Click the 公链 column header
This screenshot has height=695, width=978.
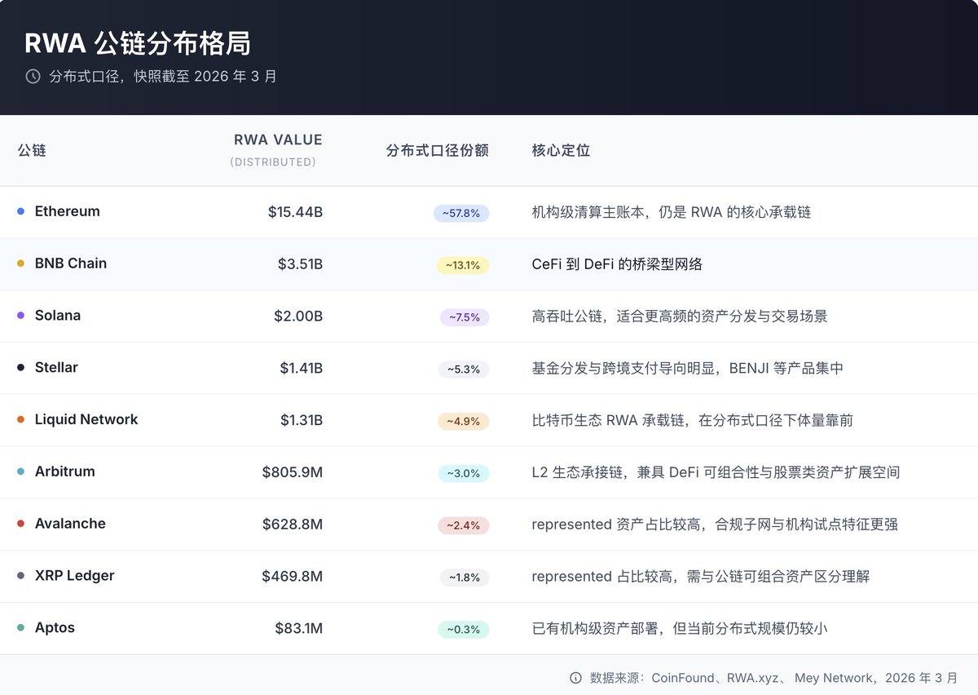click(32, 150)
